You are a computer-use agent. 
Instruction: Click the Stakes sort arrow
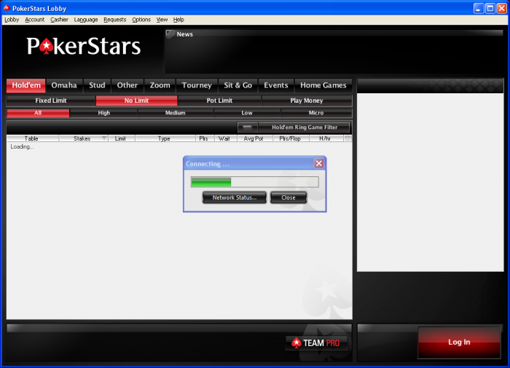click(104, 138)
